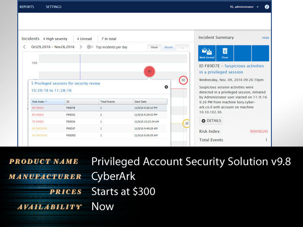Open the ellipsis view option
The image size is (303, 227).
[182, 47]
